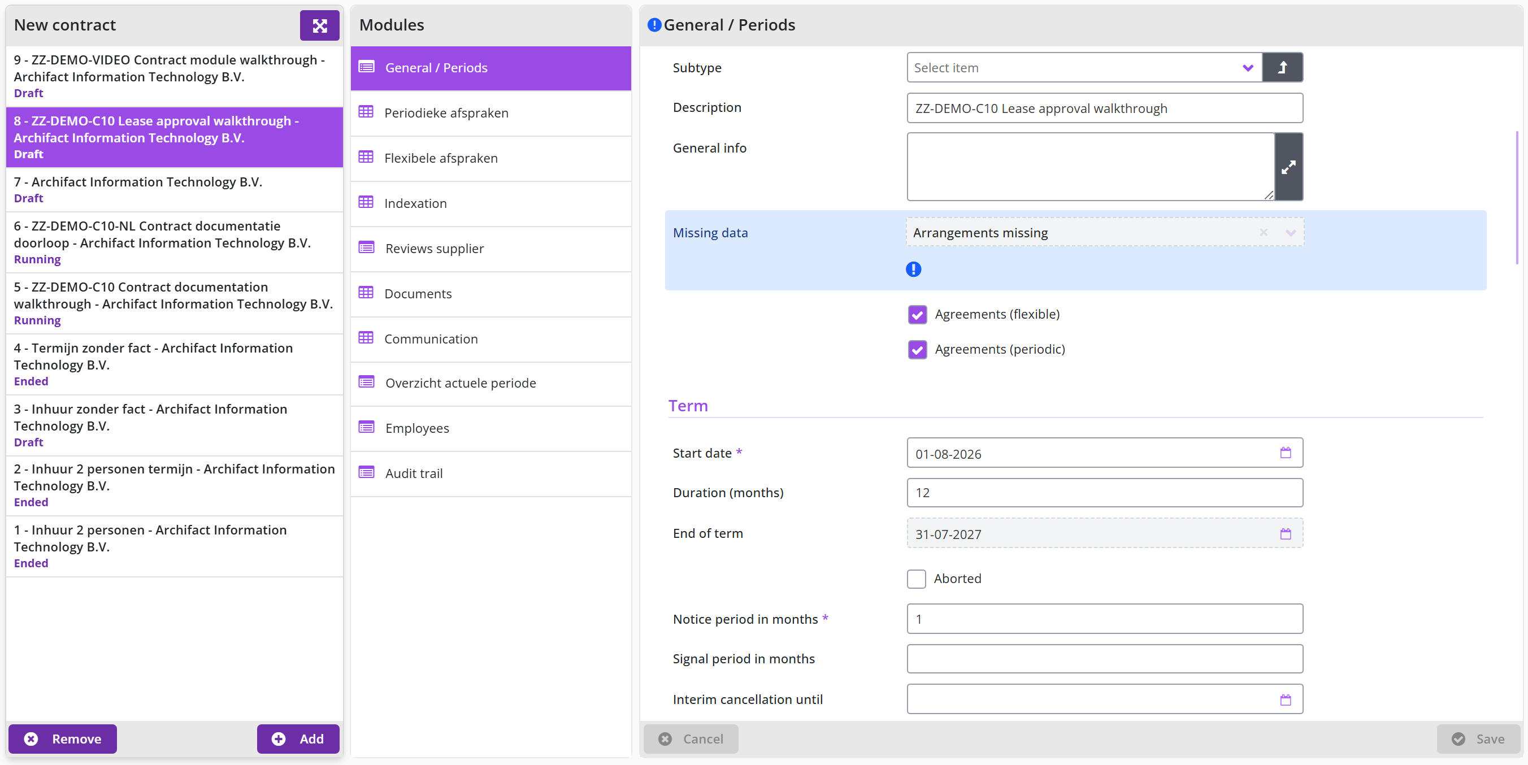Click the vertical scrollbar in General / Periods panel
Viewport: 1528px width, 765px height.
[1518, 198]
